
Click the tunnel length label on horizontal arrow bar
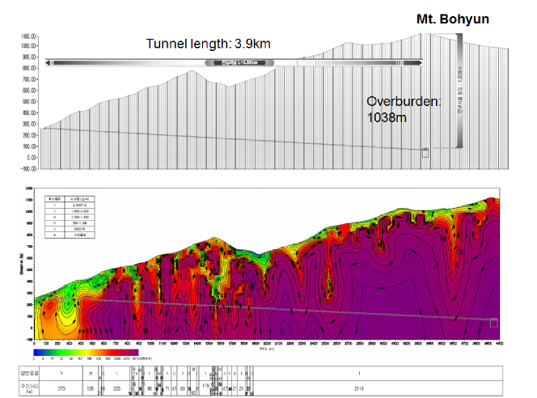pos(239,62)
